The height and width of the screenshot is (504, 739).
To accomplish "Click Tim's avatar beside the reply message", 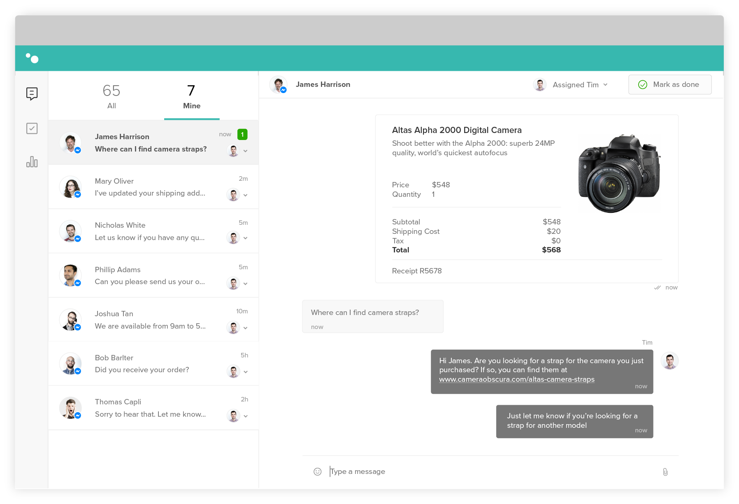I will point(669,361).
